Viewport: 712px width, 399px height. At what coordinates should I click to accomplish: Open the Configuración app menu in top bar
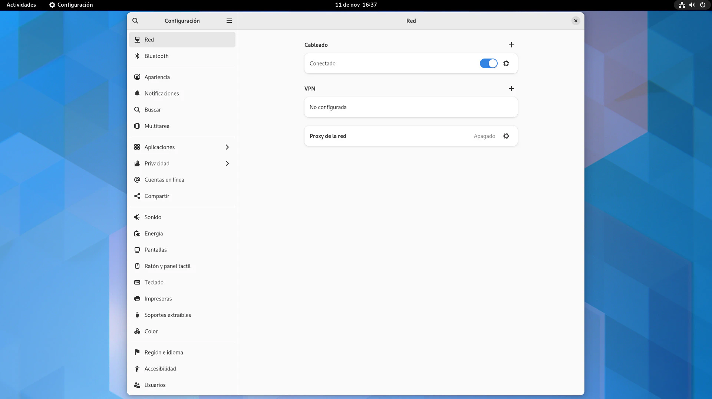tap(71, 5)
